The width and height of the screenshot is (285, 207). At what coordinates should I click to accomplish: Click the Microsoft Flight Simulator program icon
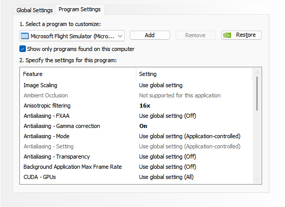pyautogui.click(x=25, y=36)
